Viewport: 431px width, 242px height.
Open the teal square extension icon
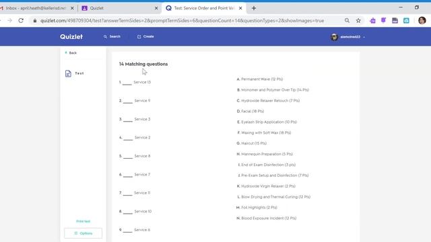click(x=406, y=21)
